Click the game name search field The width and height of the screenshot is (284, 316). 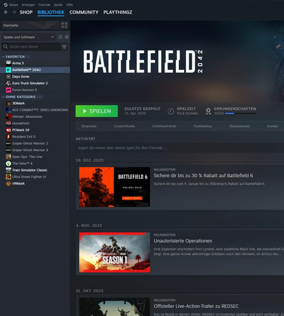click(31, 47)
